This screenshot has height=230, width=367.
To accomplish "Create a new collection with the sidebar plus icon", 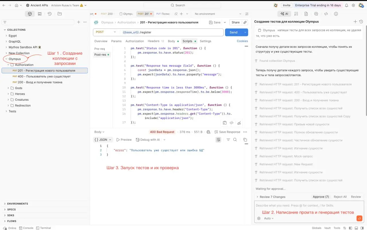I will pos(79,22).
